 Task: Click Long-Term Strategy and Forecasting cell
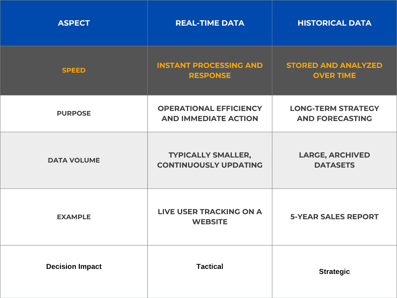pyautogui.click(x=334, y=113)
